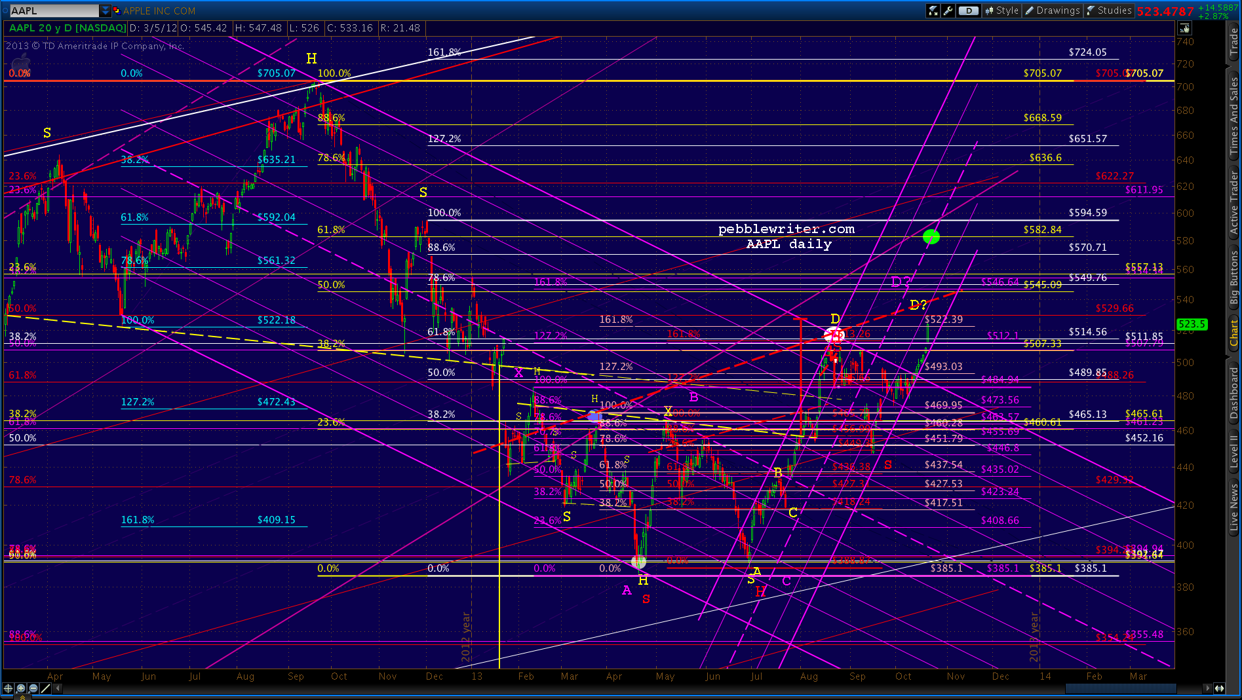Click the pebblewriter.com text annotation

[786, 229]
